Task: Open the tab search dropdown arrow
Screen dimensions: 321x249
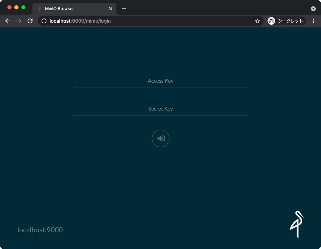Action: [313, 9]
